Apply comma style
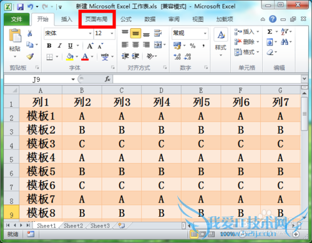 [x=203, y=46]
